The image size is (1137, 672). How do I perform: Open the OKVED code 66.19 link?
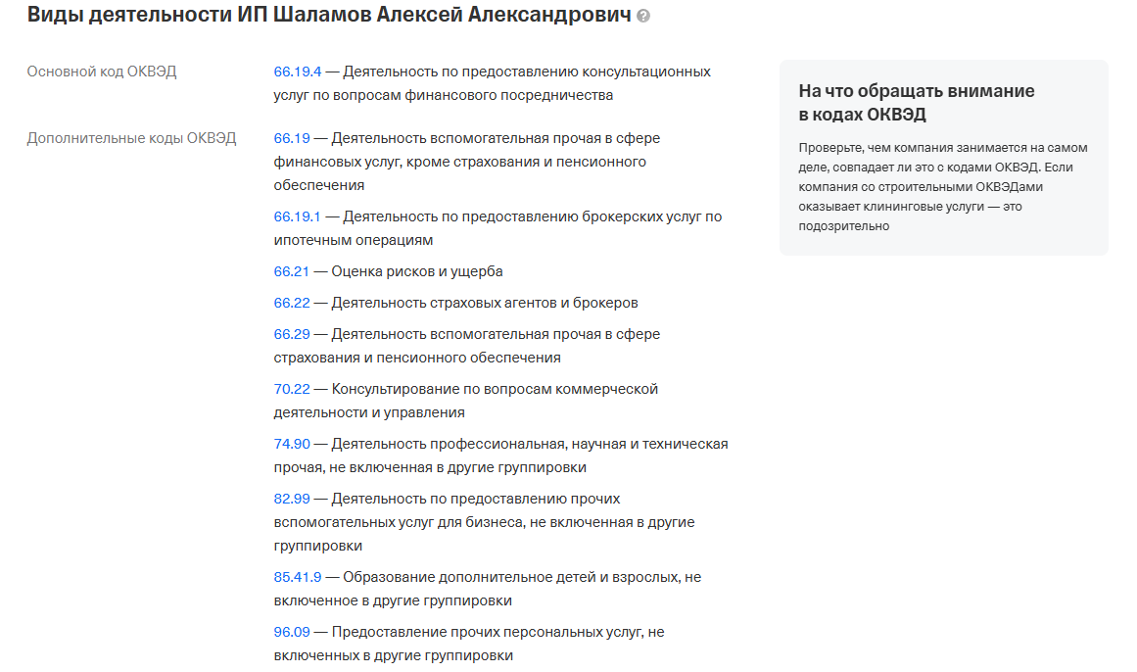click(292, 138)
